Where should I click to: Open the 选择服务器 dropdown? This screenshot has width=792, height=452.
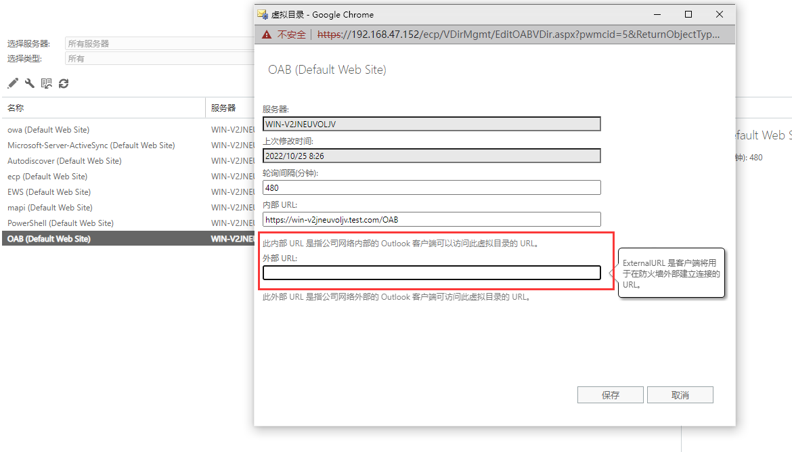159,43
